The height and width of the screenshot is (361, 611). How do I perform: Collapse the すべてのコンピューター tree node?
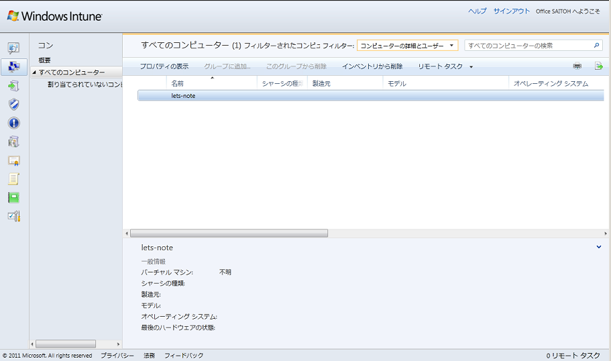point(34,72)
